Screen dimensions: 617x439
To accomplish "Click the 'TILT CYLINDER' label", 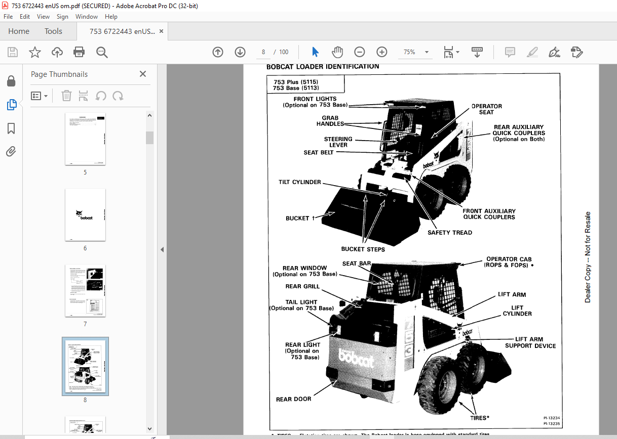I will click(x=300, y=182).
